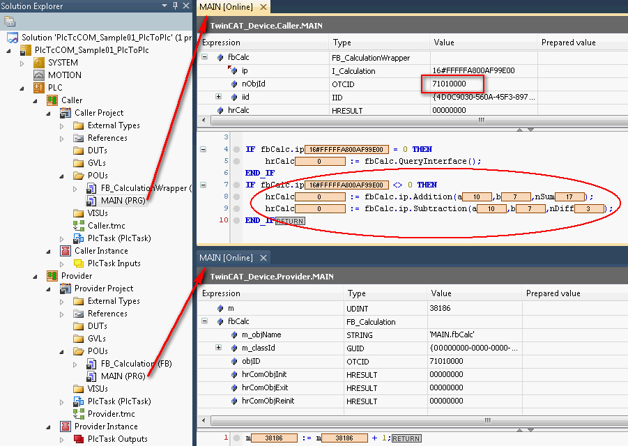Click the nObjId variable icon
The height and width of the screenshot is (446, 628).
(x=234, y=84)
